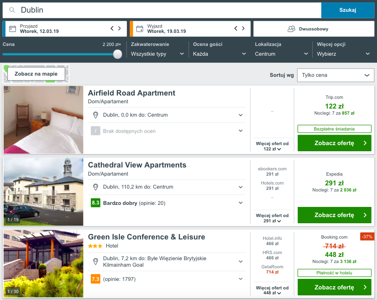The width and height of the screenshot is (377, 300).
Task: Click the guests icon beside Dwuosobowy
Action: [291, 29]
